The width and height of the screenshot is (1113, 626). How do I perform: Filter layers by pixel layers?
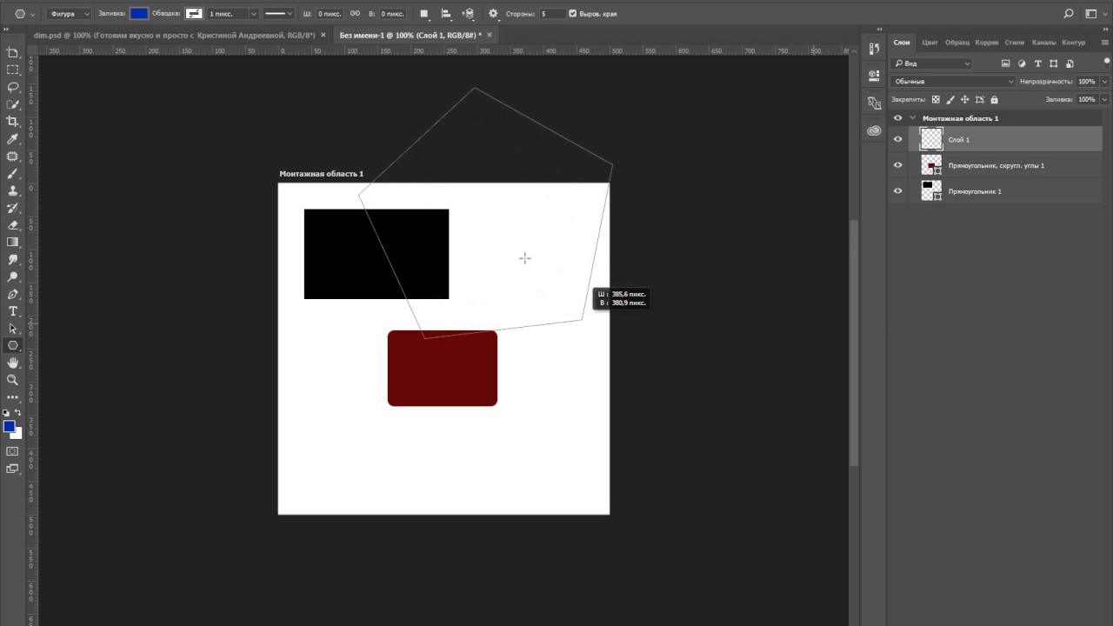pyautogui.click(x=1006, y=63)
